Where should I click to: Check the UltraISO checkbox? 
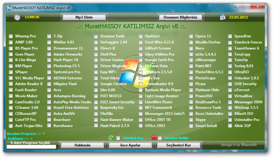[x=230, y=72]
